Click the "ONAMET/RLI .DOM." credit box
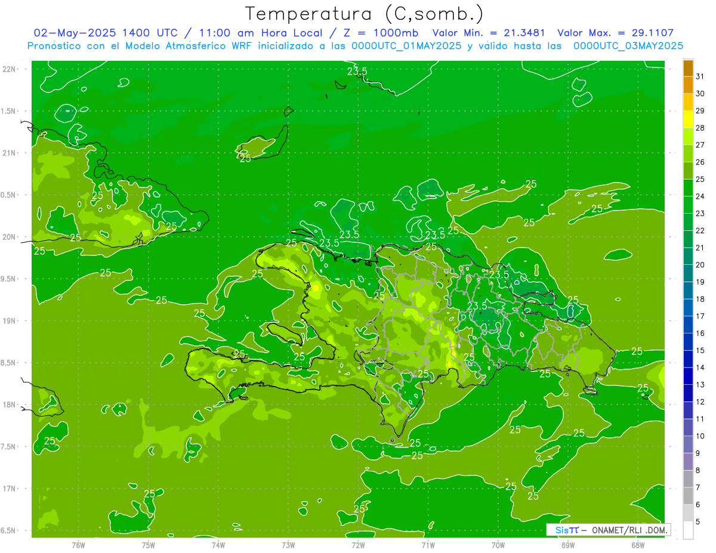This screenshot has height=553, width=716. [x=608, y=530]
